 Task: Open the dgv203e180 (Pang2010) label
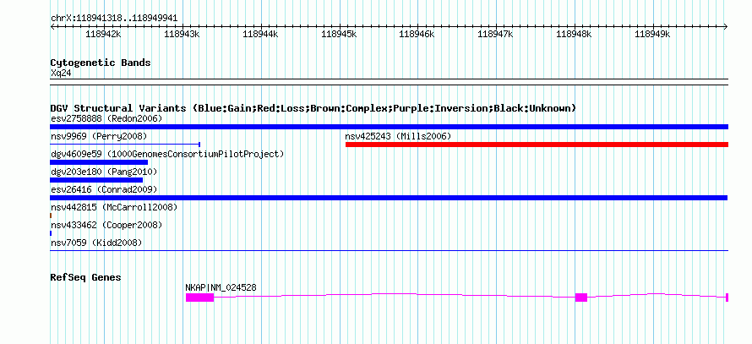tap(104, 172)
